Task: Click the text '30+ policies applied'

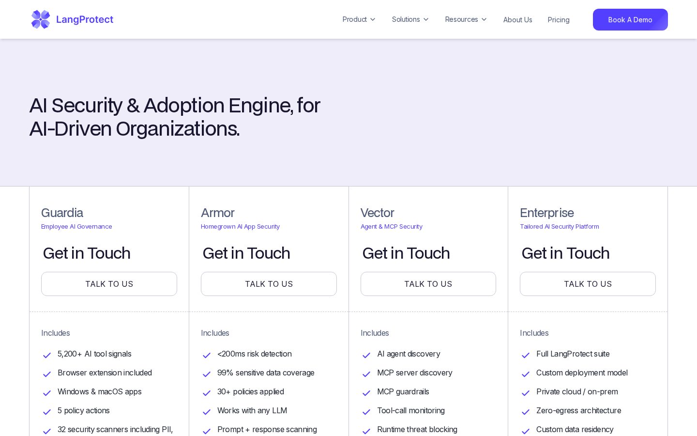Action: [x=251, y=392]
